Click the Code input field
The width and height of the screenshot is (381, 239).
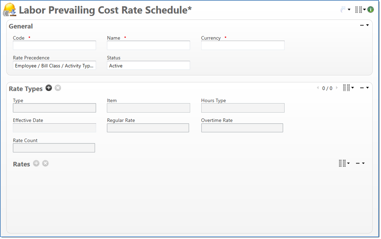coord(54,46)
